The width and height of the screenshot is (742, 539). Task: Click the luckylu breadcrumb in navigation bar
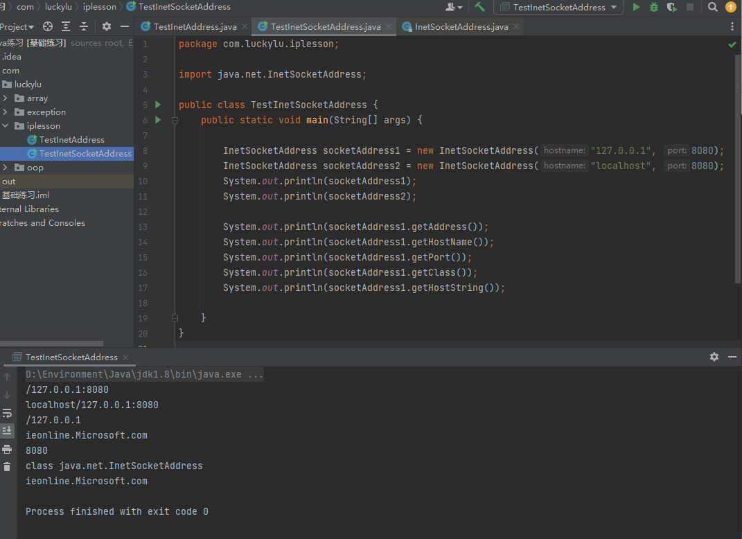(x=58, y=7)
